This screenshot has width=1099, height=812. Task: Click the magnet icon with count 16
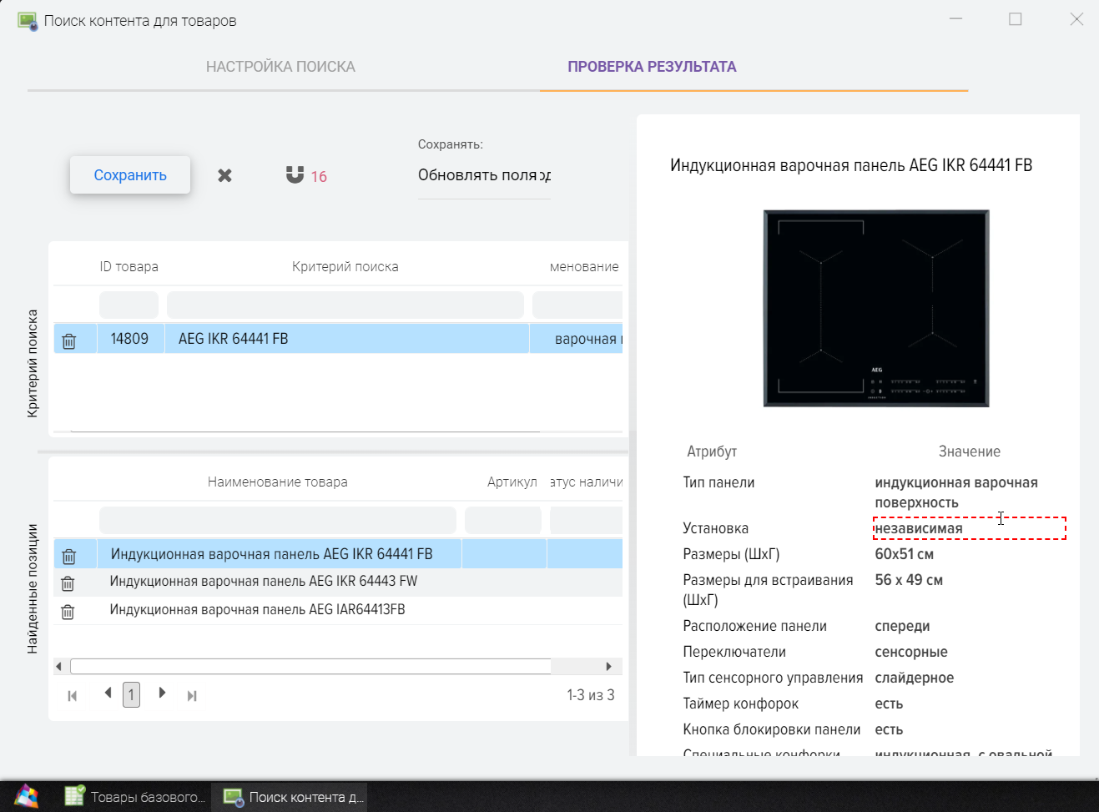pos(295,175)
